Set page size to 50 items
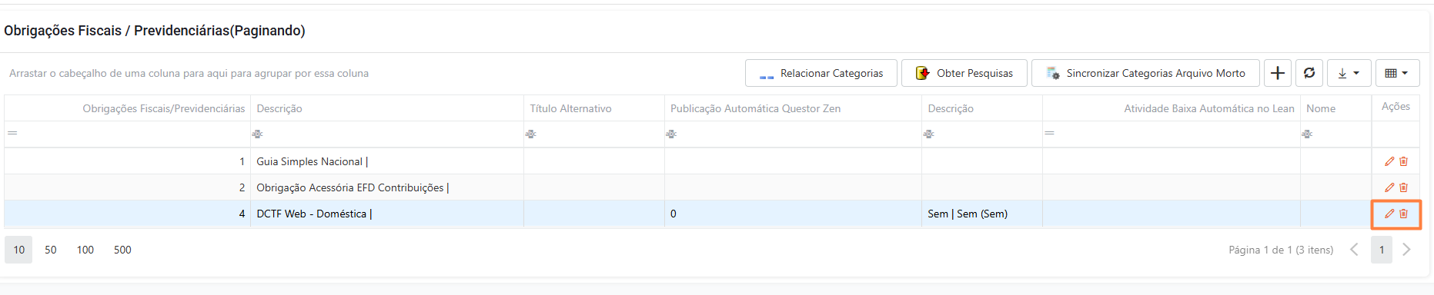 click(51, 250)
